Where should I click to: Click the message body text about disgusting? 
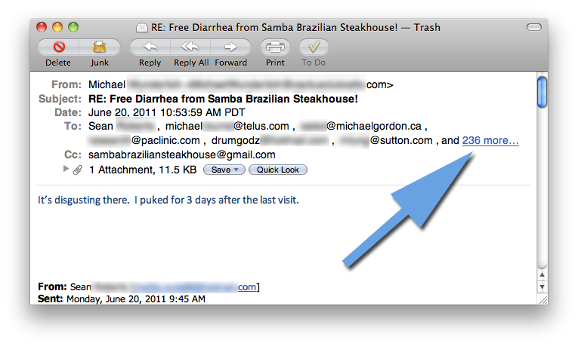tap(168, 200)
